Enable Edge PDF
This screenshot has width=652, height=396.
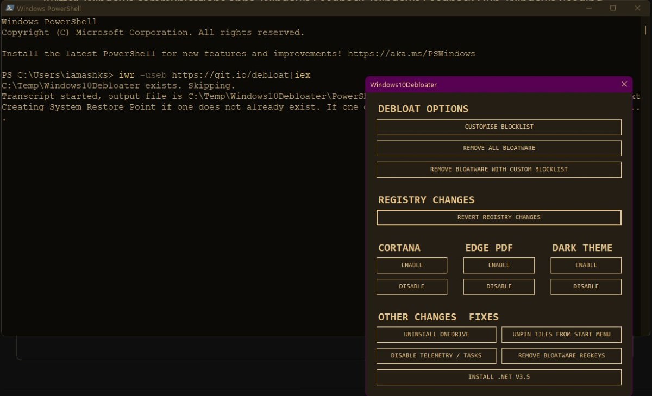pyautogui.click(x=499, y=265)
